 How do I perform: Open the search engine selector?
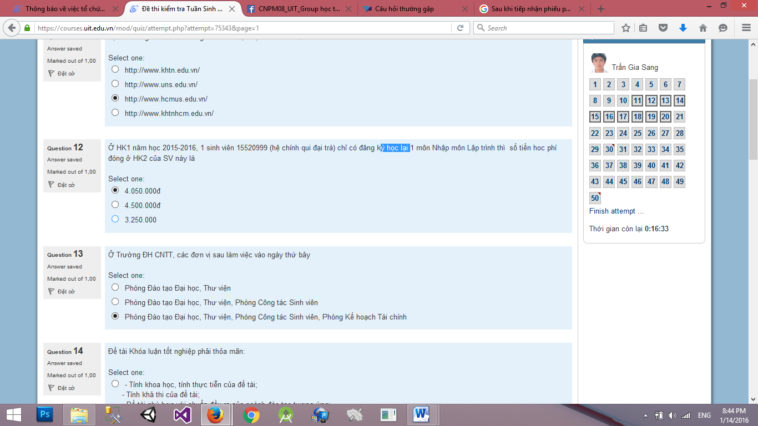point(481,27)
